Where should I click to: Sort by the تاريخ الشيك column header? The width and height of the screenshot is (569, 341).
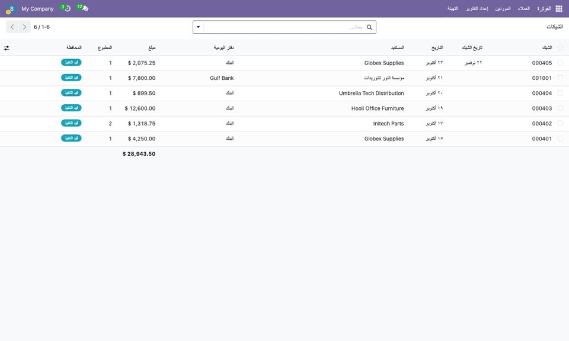pyautogui.click(x=472, y=48)
